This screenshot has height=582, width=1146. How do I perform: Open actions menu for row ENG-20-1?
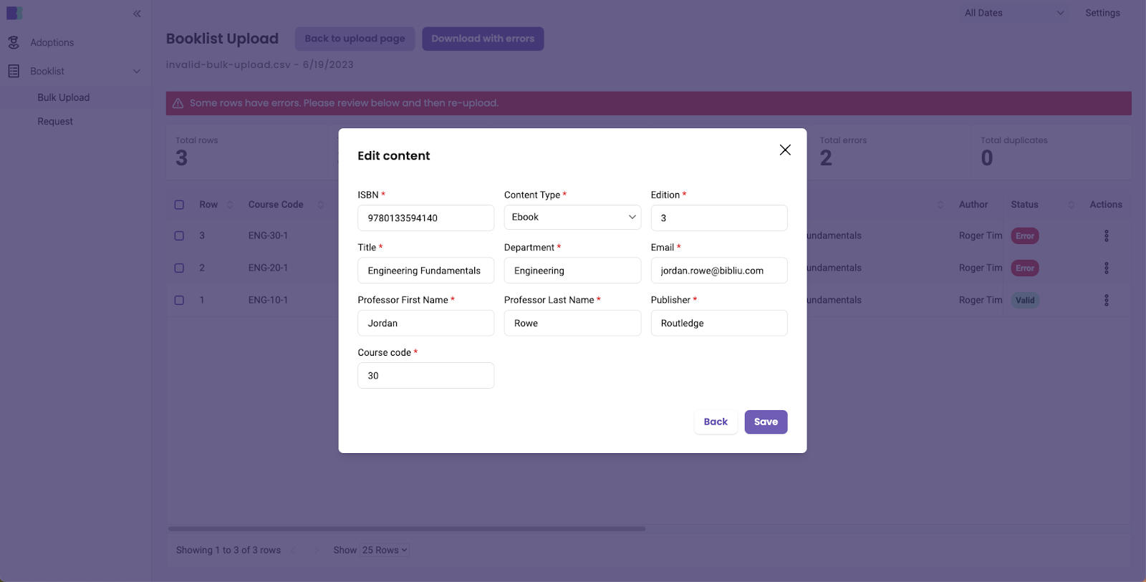[x=1106, y=268]
